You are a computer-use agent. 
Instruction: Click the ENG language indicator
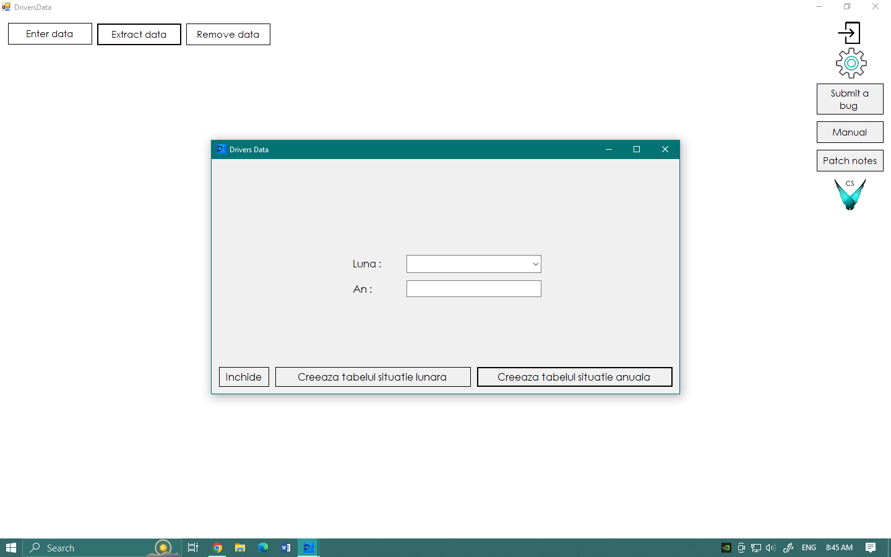click(x=809, y=548)
